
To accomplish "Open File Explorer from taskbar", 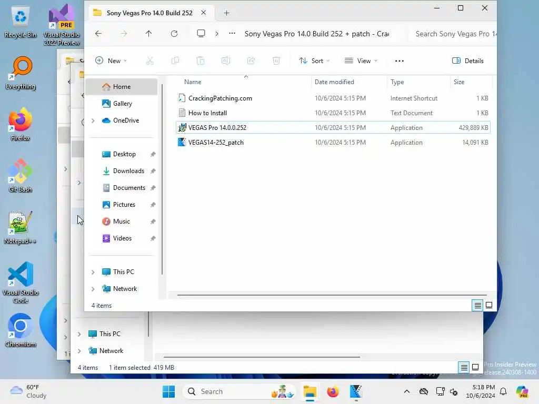I will (x=310, y=391).
